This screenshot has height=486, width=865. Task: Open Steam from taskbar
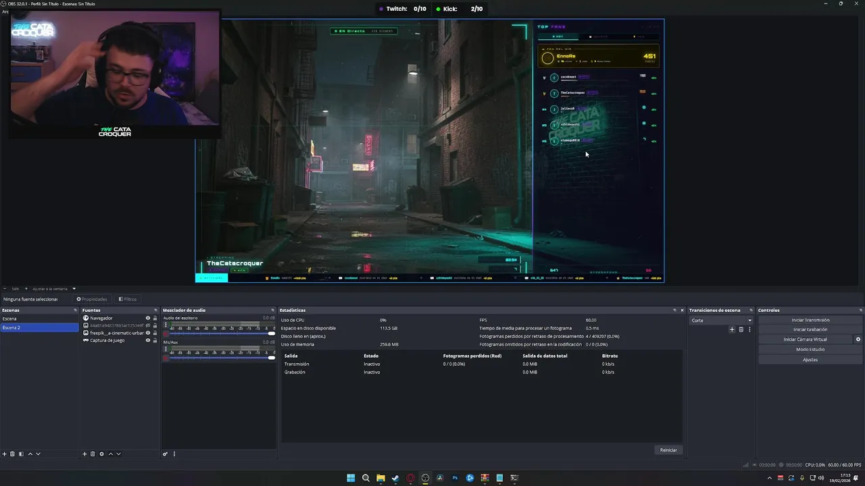tap(395, 478)
